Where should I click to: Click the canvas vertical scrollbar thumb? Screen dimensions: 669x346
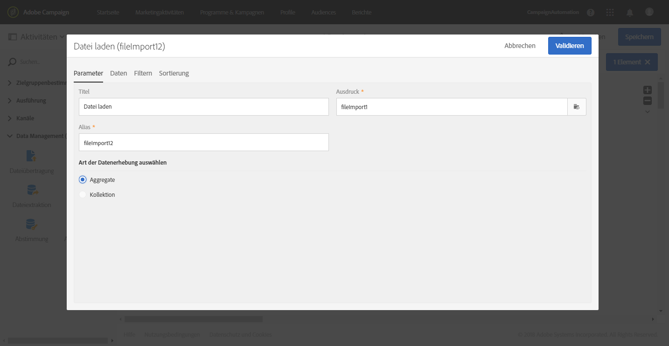coord(661,95)
